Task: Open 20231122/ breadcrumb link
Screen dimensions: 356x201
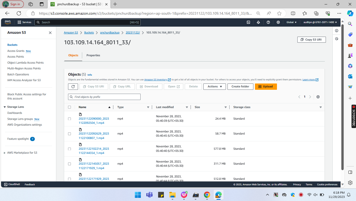Action: click(133, 33)
